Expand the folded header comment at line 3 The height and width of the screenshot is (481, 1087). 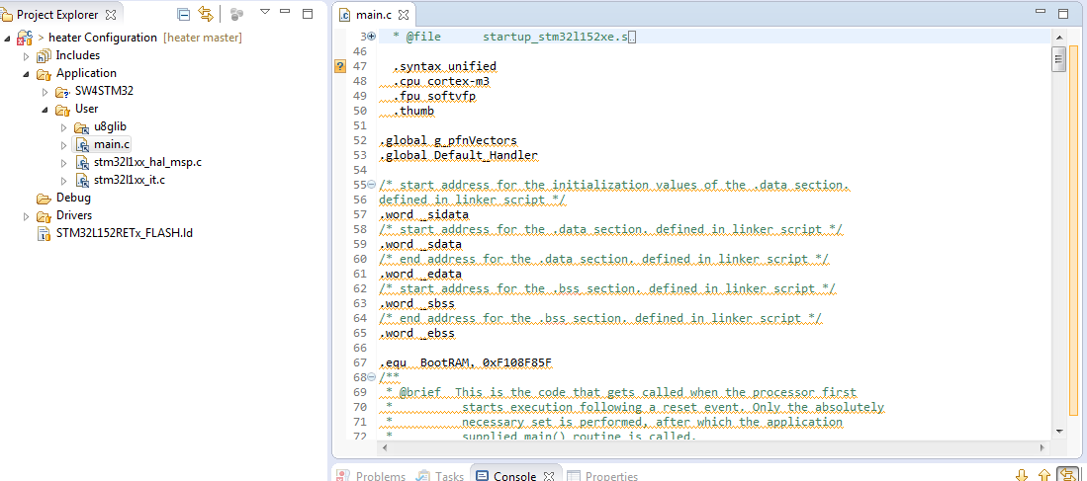(371, 36)
